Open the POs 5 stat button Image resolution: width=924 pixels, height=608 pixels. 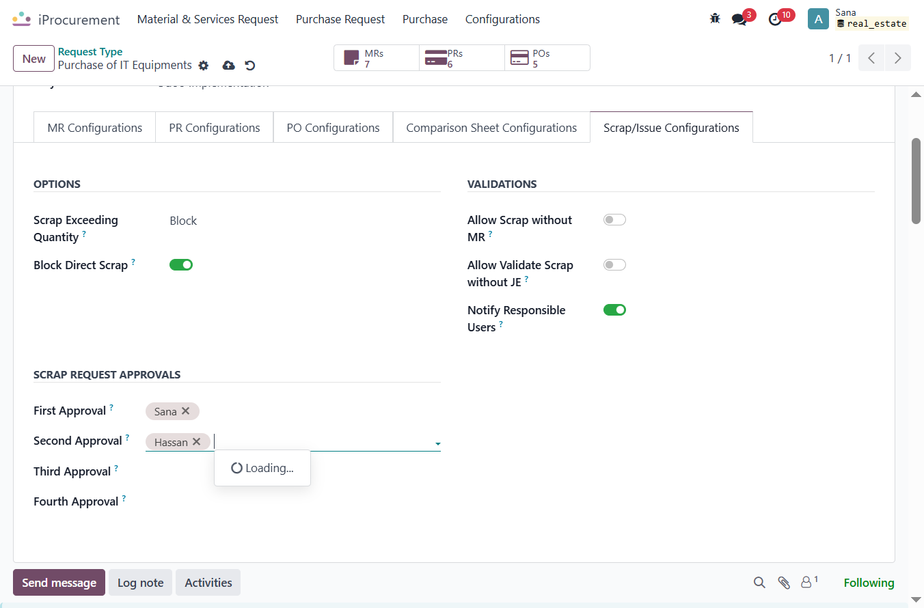(547, 58)
